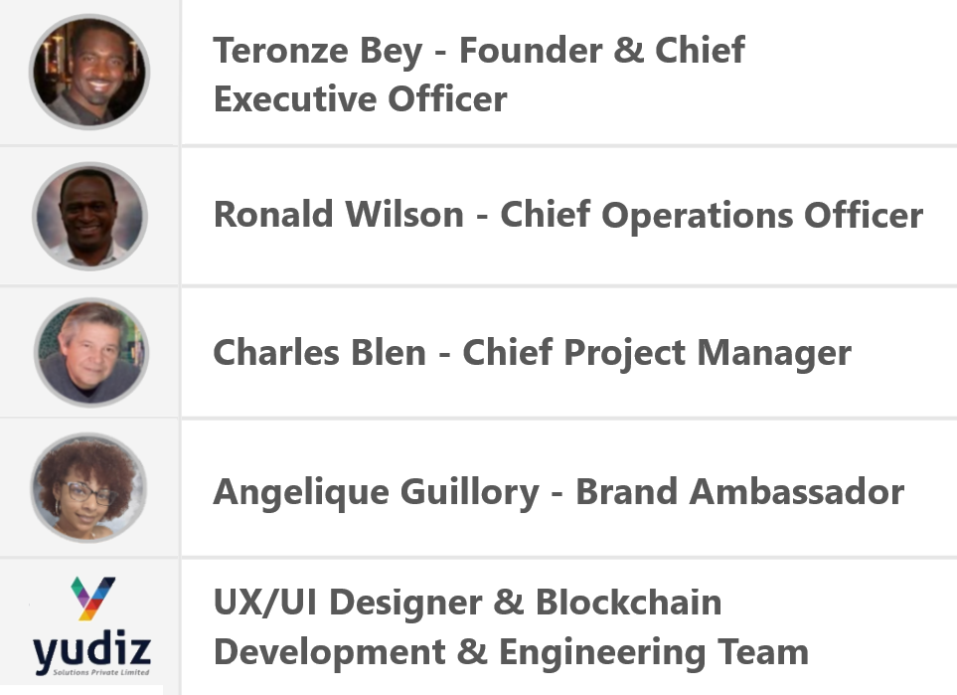Open the Ronald Wilson name link
957x695 pixels.
click(338, 215)
